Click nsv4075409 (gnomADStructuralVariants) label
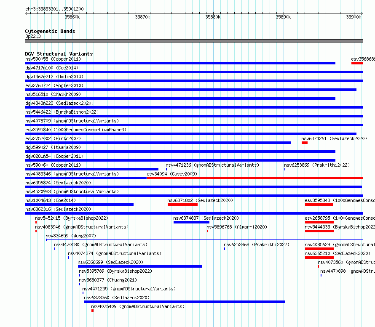 click(138, 306)
